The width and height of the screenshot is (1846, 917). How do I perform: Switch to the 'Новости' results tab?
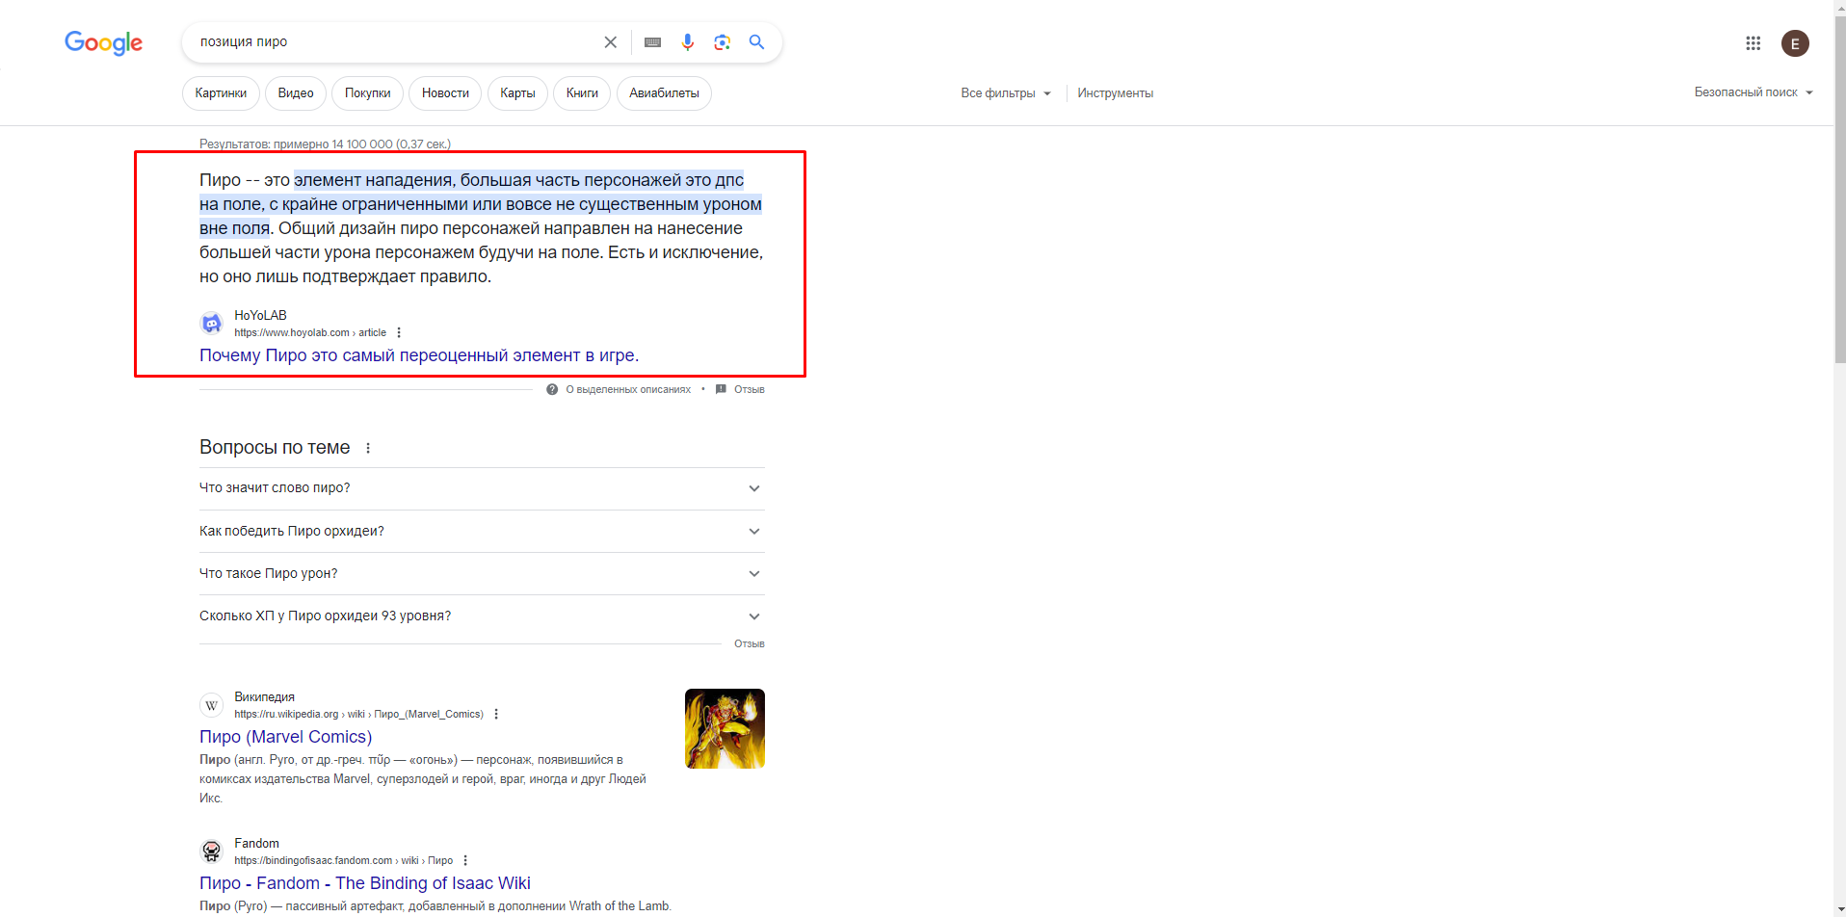(x=444, y=92)
